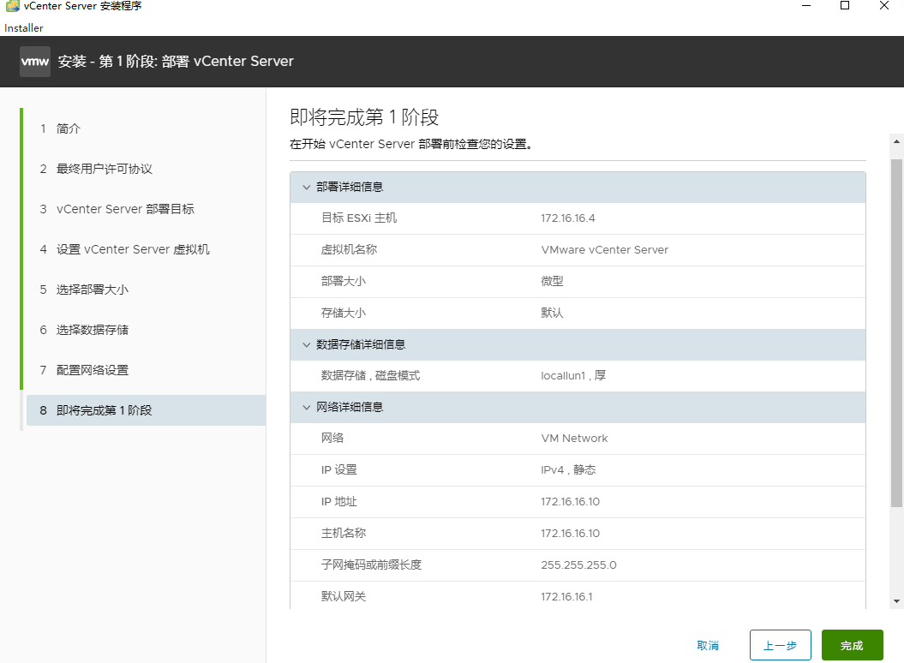Click the 取消 link
The width and height of the screenshot is (904, 663).
click(x=708, y=646)
